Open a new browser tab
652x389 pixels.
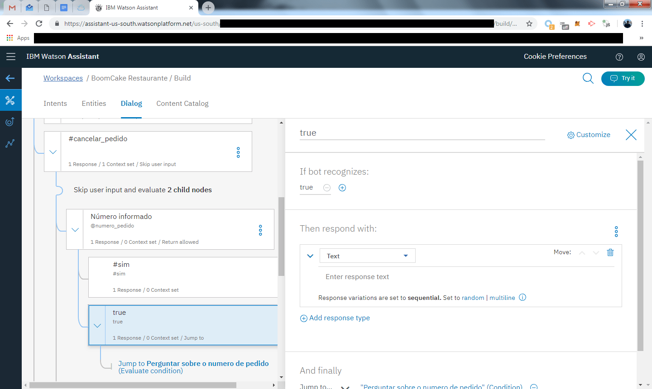208,7
